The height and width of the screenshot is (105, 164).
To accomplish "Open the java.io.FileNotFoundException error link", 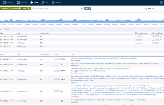I will tap(117, 90).
